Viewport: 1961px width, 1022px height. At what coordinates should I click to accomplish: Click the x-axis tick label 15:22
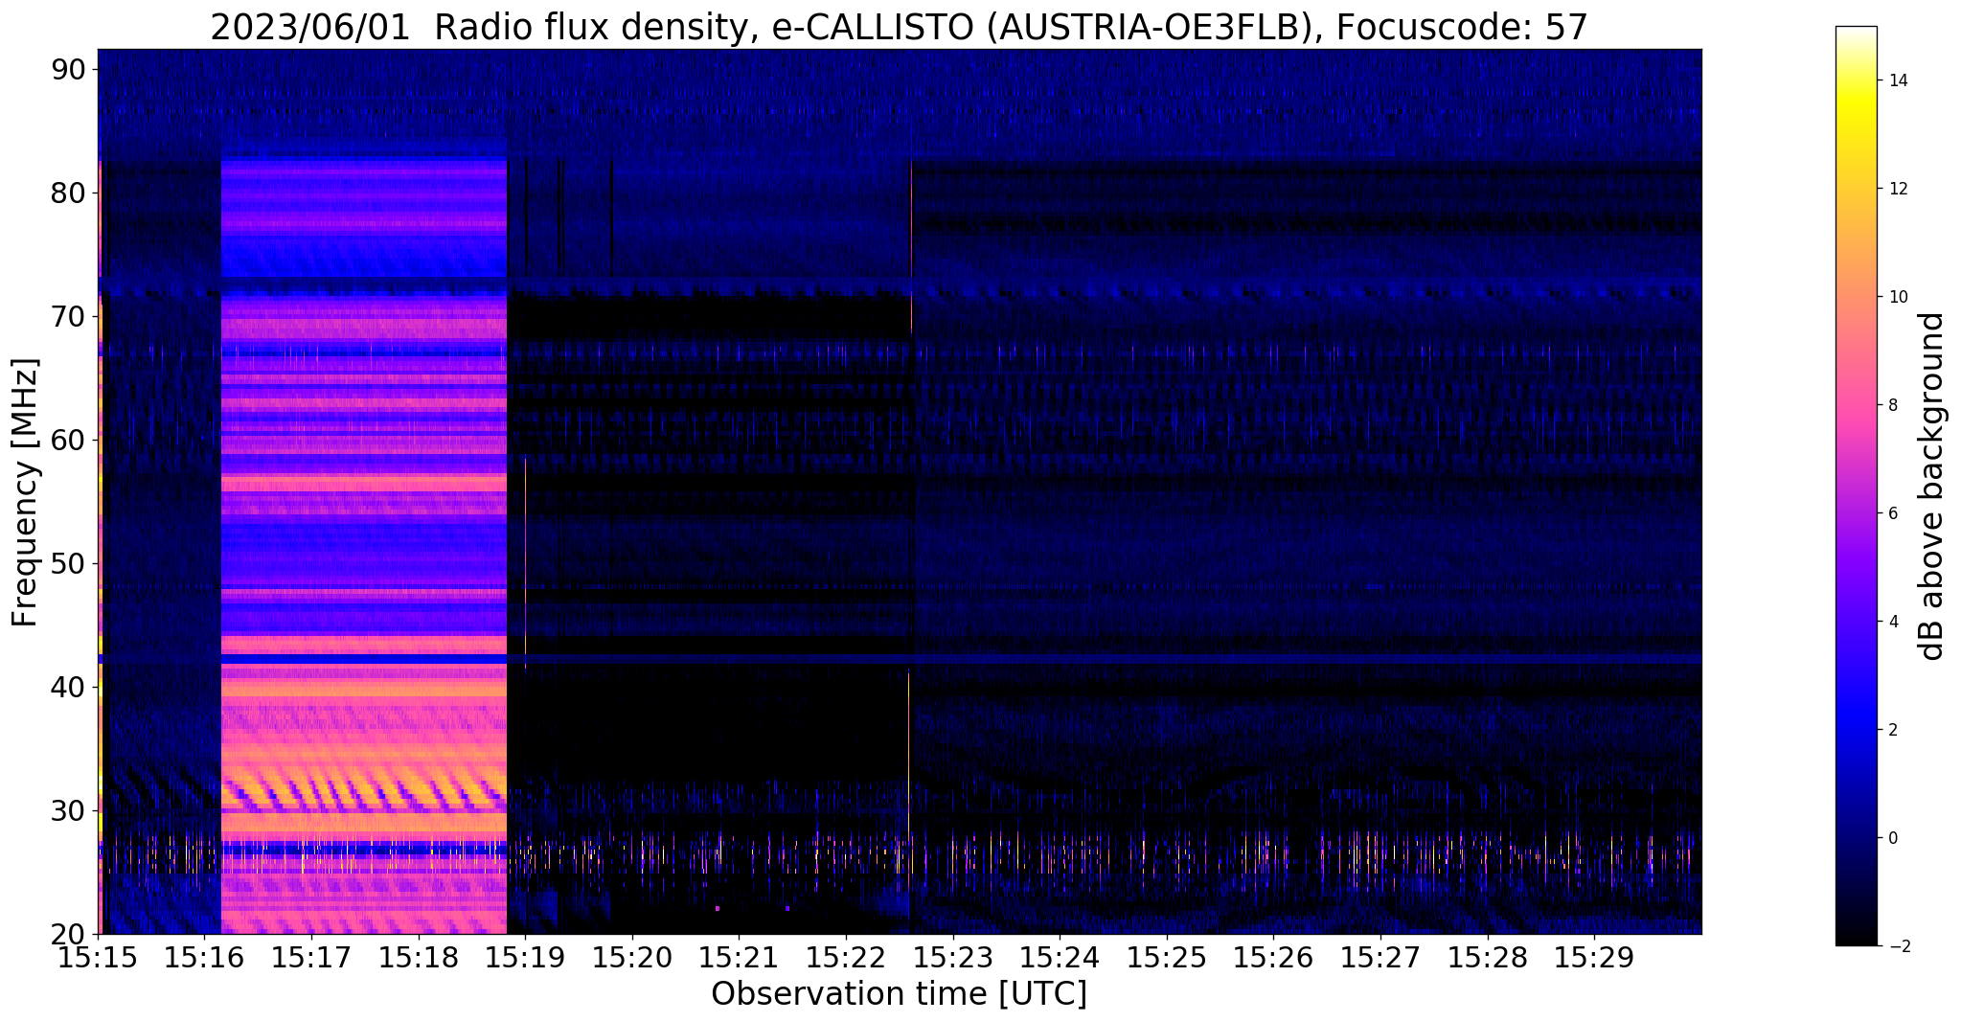tap(846, 956)
